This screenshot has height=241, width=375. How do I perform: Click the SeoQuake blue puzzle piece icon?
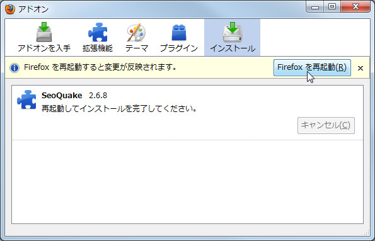tap(26, 99)
